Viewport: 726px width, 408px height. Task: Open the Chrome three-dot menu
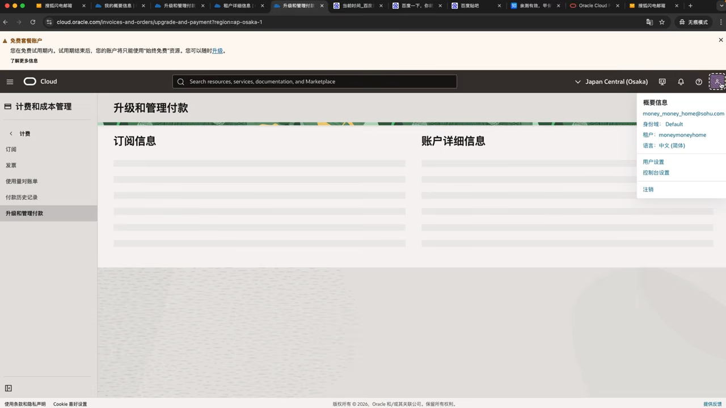[x=720, y=22]
